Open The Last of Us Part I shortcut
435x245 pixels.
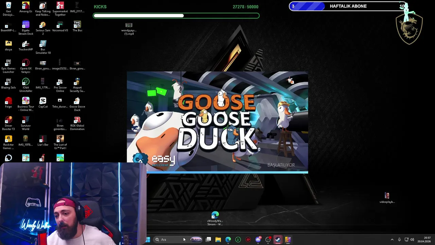(60, 142)
